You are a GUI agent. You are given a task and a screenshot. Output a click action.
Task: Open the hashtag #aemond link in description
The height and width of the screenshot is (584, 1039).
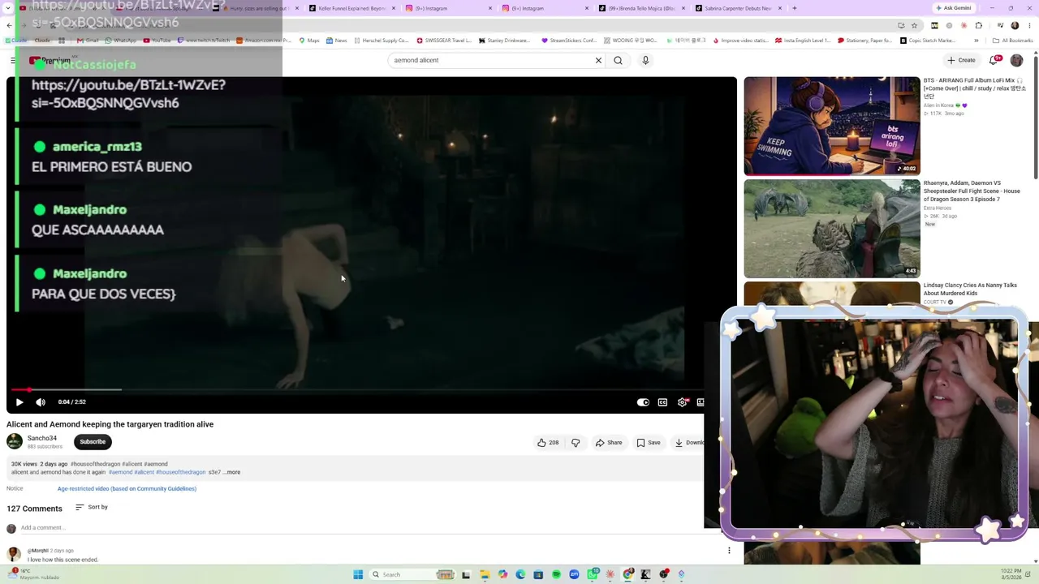pos(120,472)
